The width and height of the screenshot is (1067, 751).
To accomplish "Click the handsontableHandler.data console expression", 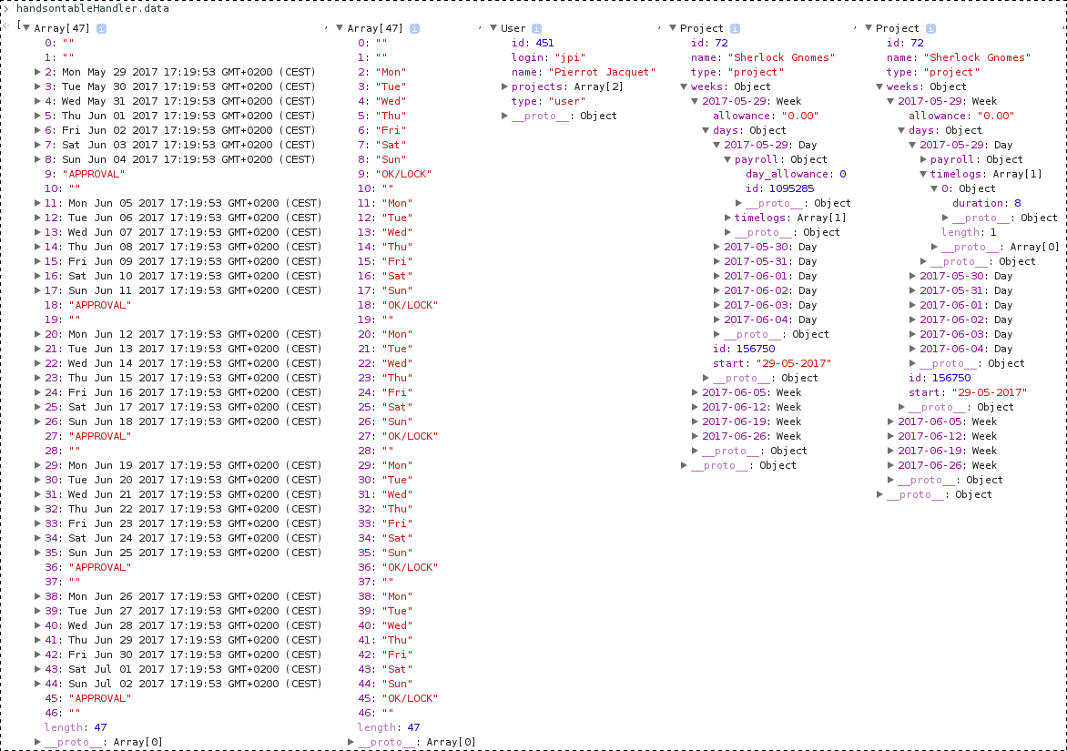I will click(91, 7).
